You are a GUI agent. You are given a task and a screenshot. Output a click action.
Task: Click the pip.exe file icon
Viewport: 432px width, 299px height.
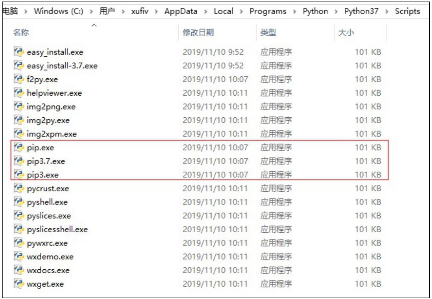click(x=19, y=147)
